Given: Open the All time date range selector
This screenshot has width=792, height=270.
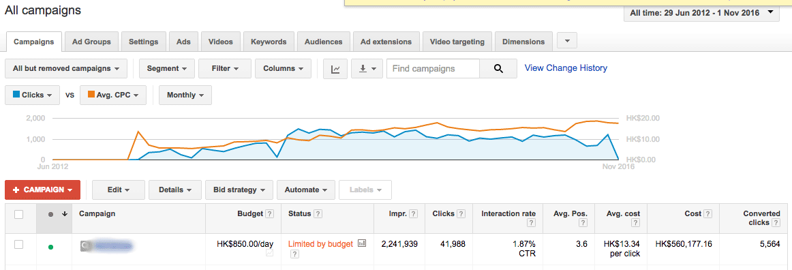Looking at the screenshot, I should point(701,13).
